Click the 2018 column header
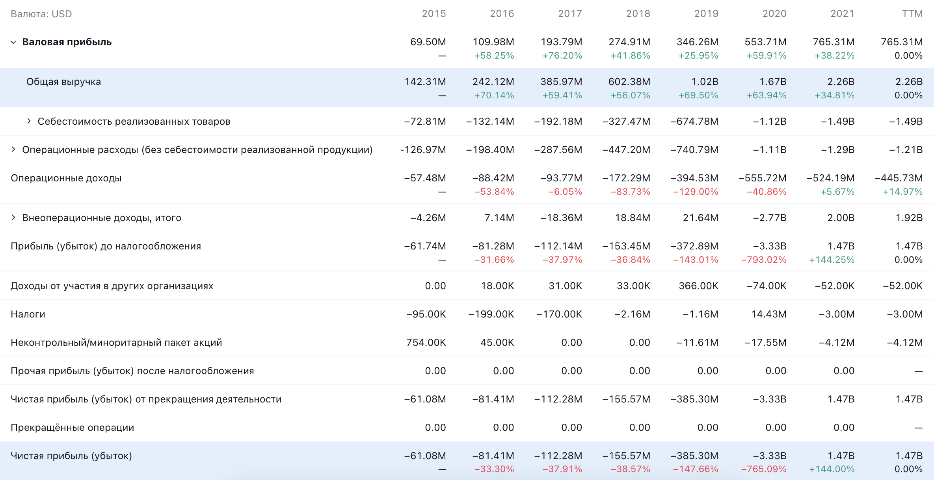 (x=638, y=14)
